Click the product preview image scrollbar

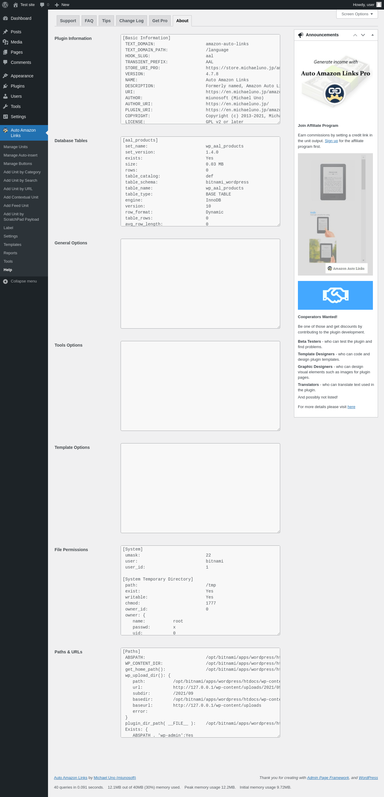[x=363, y=209]
